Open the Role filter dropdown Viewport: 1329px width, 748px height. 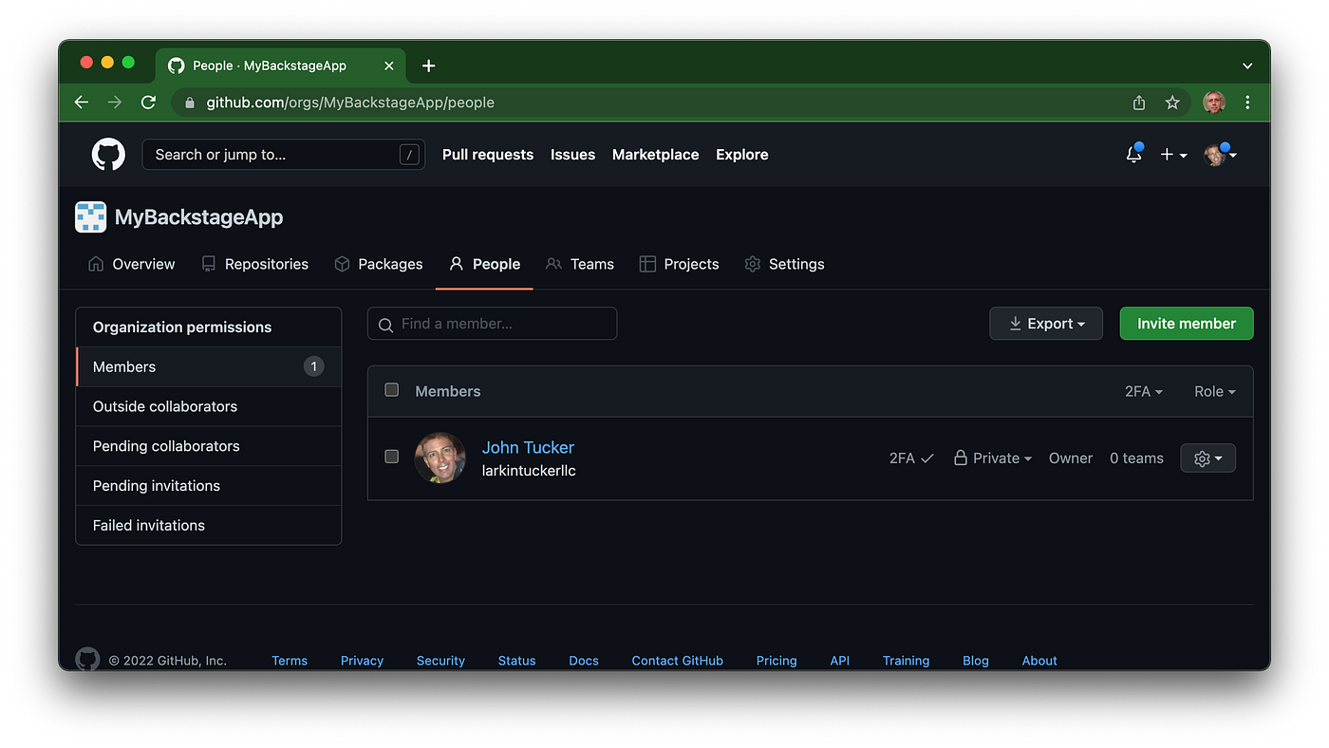(x=1215, y=391)
